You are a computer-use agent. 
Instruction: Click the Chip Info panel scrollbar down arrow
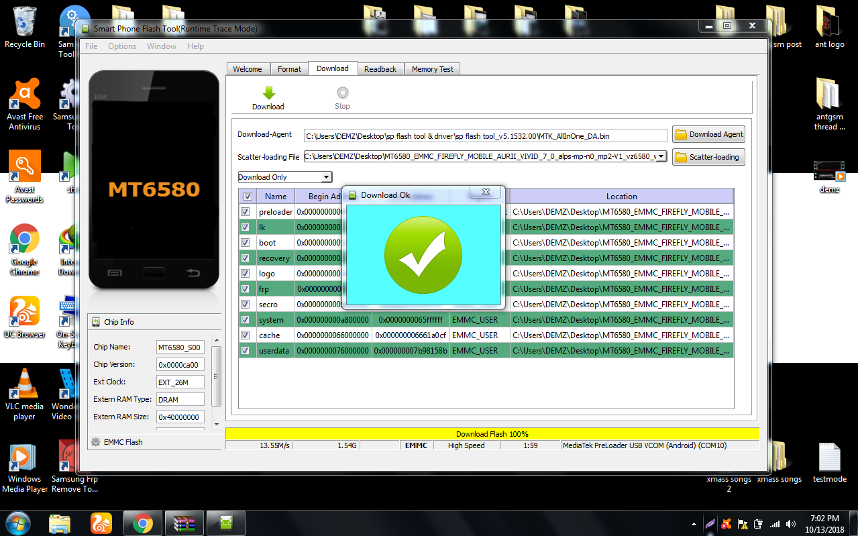tap(216, 425)
